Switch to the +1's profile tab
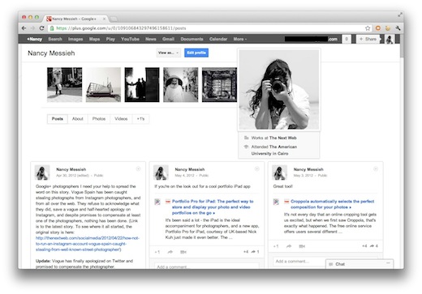The width and height of the screenshot is (422, 294). tap(140, 119)
